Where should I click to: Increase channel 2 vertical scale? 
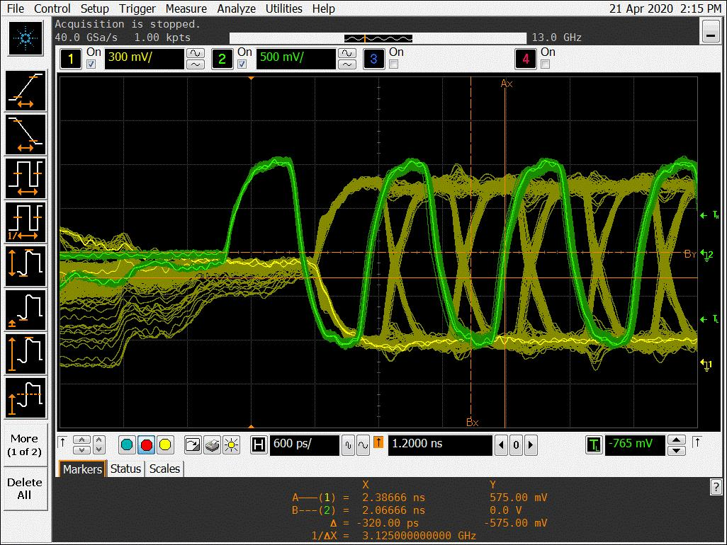click(x=347, y=53)
